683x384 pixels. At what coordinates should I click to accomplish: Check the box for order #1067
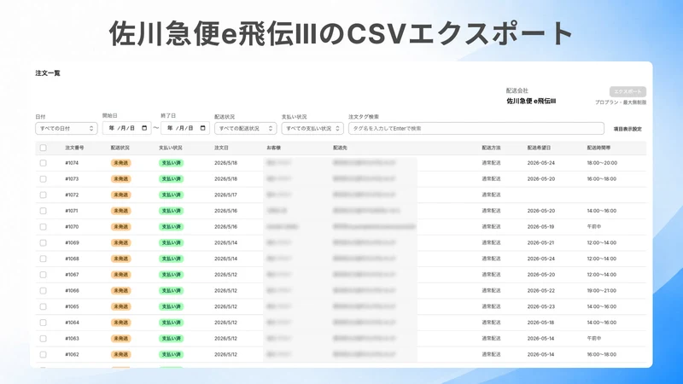44,275
